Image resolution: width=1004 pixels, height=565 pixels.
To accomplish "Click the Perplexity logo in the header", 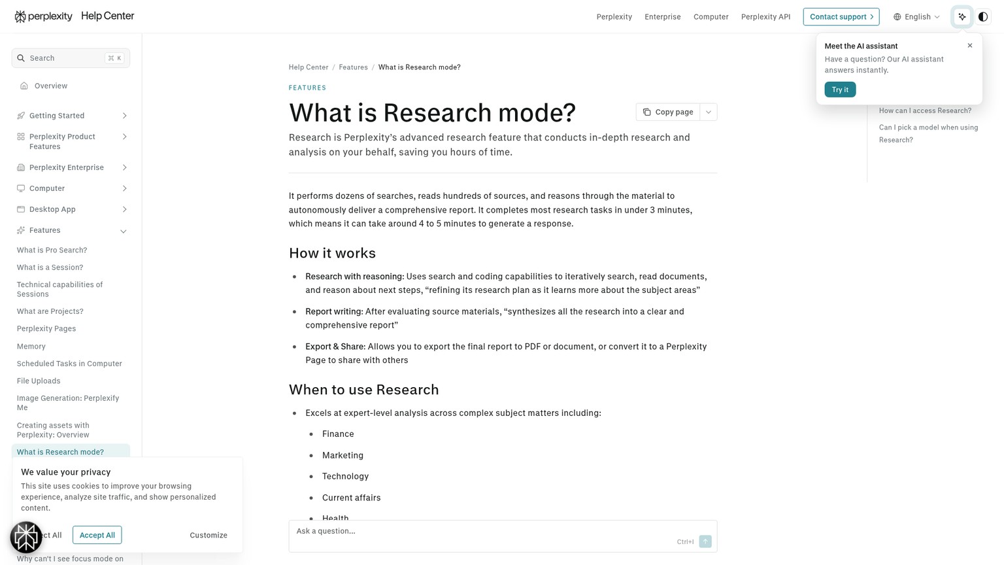I will pos(43,16).
